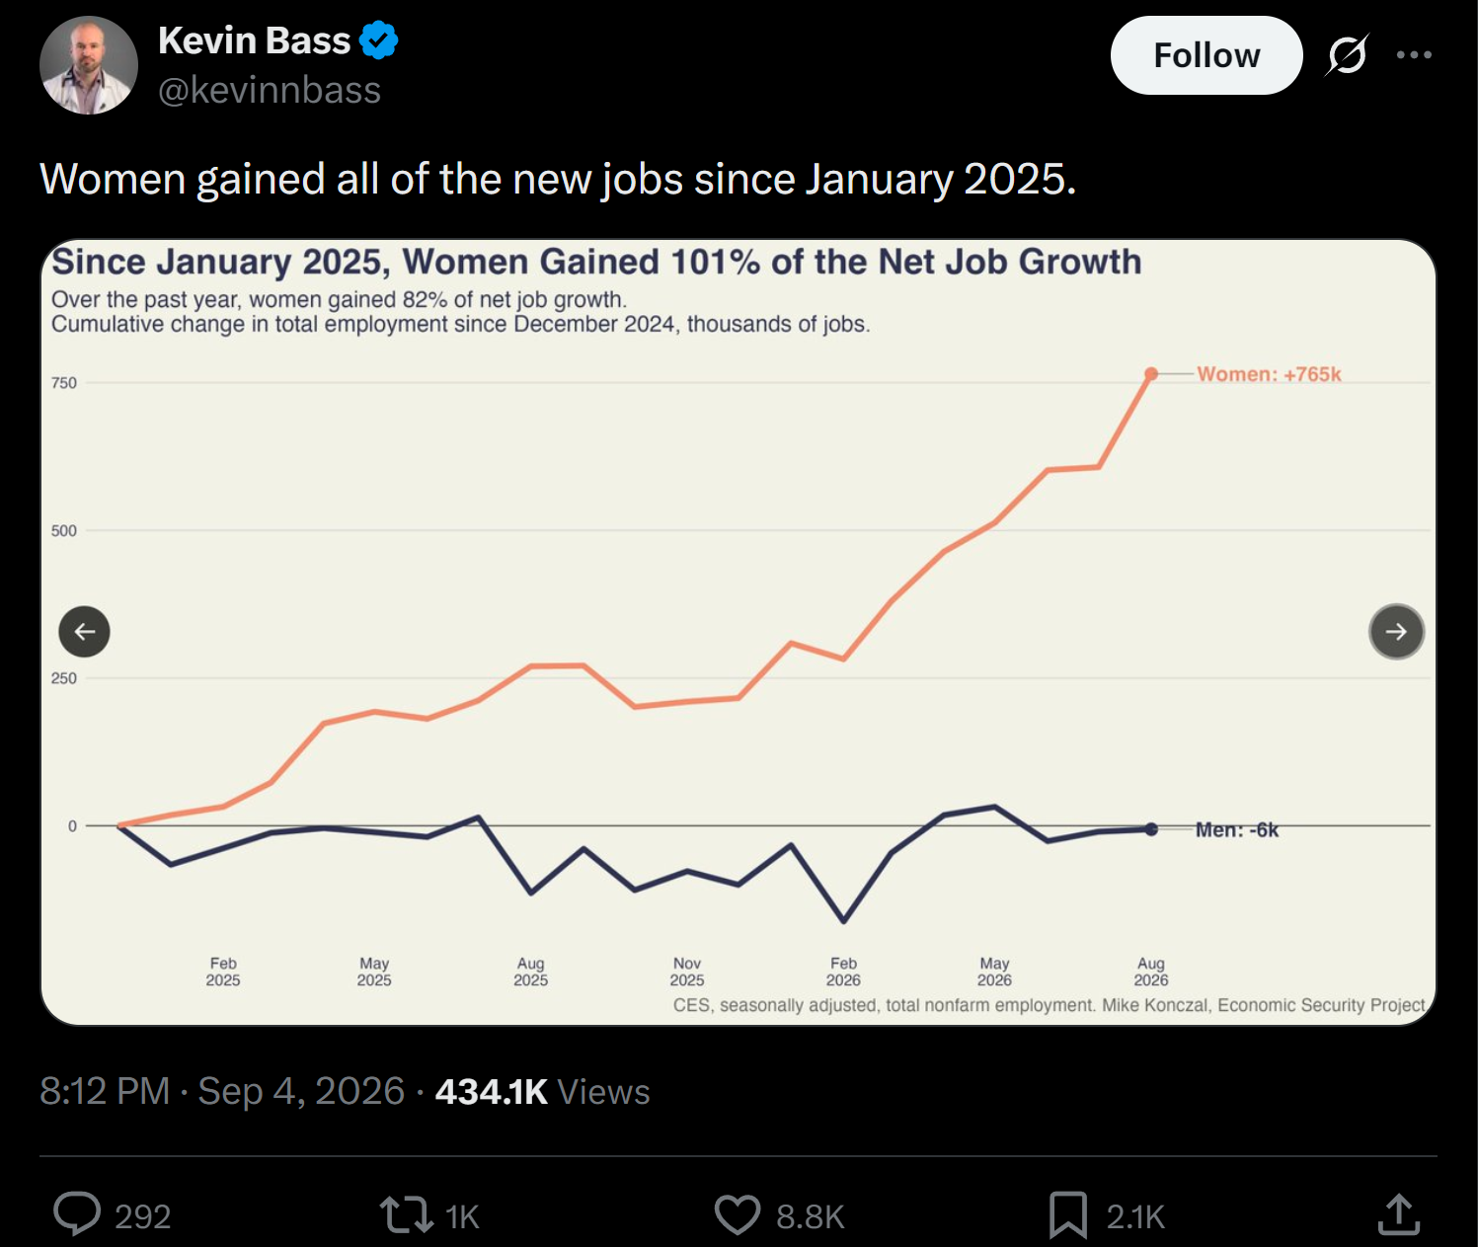
Task: Open the Grok slashed-circle icon
Action: 1348,55
